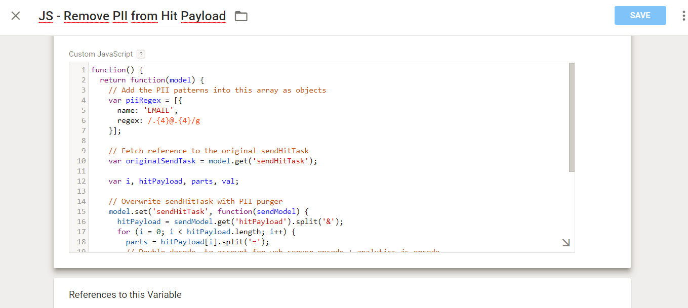Click line number 18 in the gutter

[x=82, y=242]
